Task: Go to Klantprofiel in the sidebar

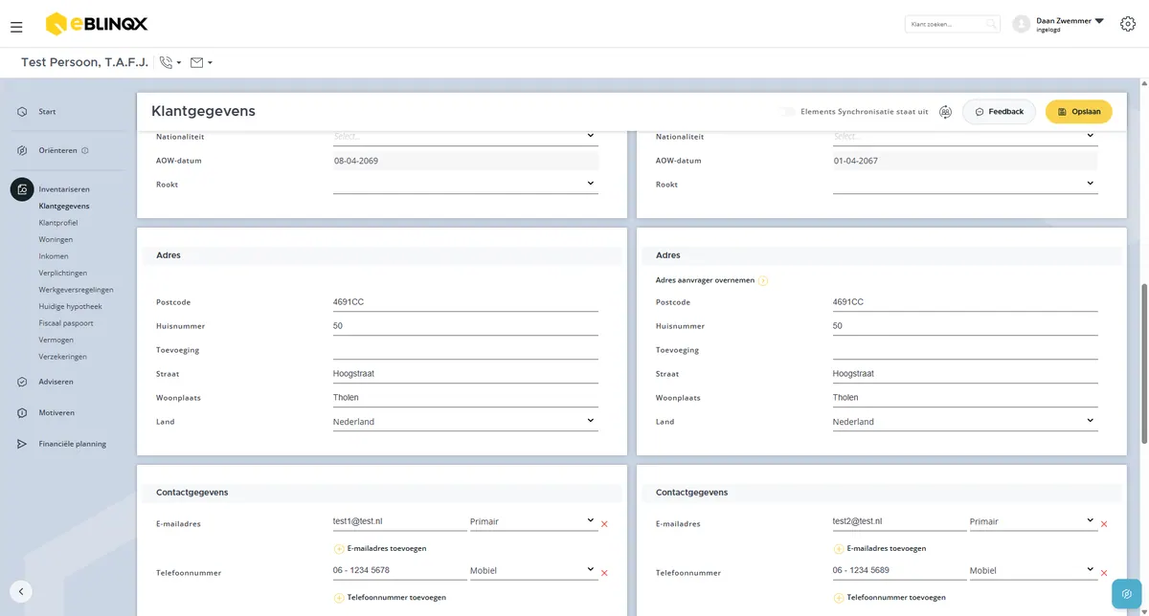Action: pyautogui.click(x=58, y=223)
